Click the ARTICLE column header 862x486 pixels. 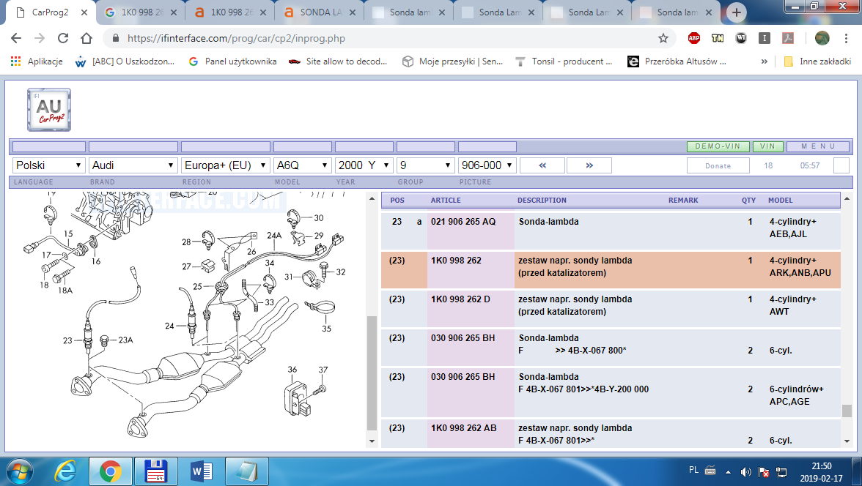point(446,201)
